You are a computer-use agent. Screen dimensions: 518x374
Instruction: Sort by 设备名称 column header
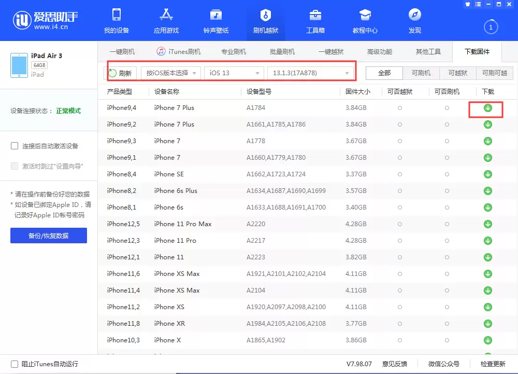click(x=167, y=92)
